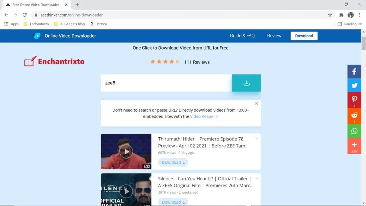Close the Free Online Video Downloader tab
The image size is (366, 206).
[66, 5]
